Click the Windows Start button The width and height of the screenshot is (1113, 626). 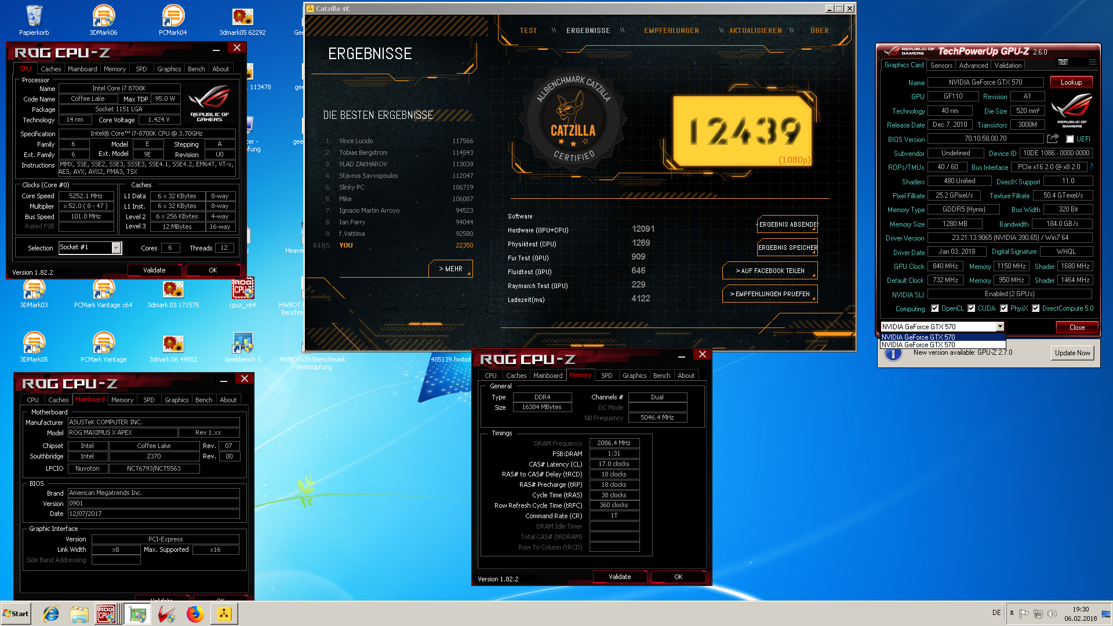(16, 614)
